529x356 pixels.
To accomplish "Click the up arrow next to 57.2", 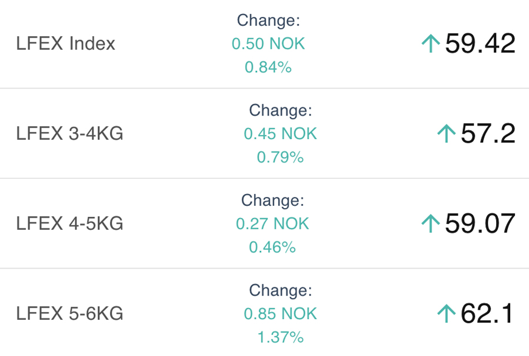I will pos(447,134).
